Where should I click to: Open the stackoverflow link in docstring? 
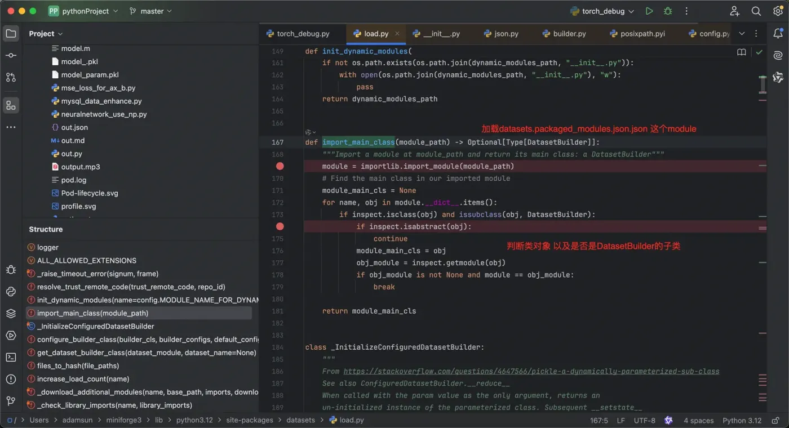(x=531, y=371)
